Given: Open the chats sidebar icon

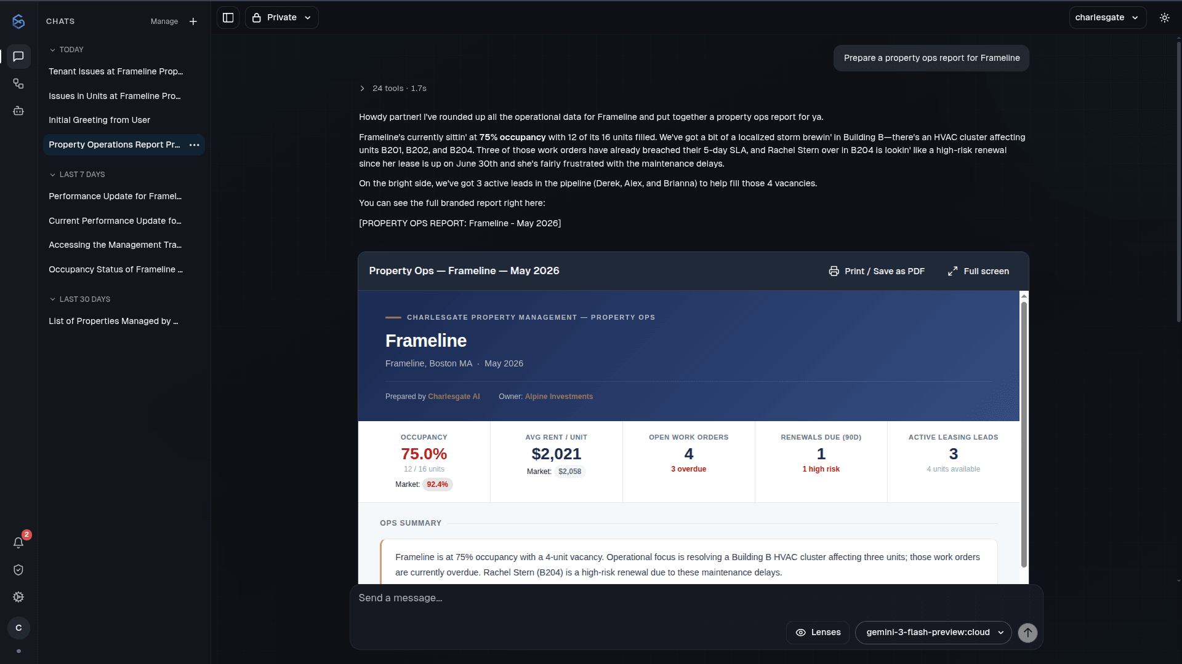Looking at the screenshot, I should (x=18, y=56).
